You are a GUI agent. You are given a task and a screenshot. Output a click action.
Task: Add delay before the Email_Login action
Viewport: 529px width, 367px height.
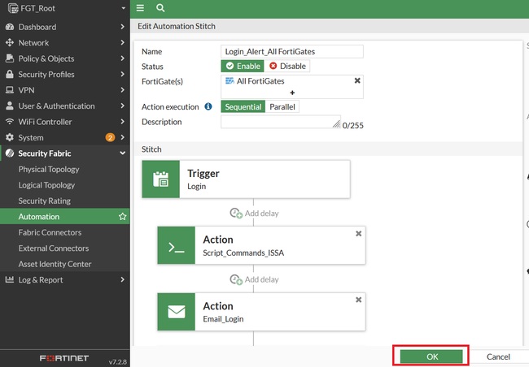point(255,279)
